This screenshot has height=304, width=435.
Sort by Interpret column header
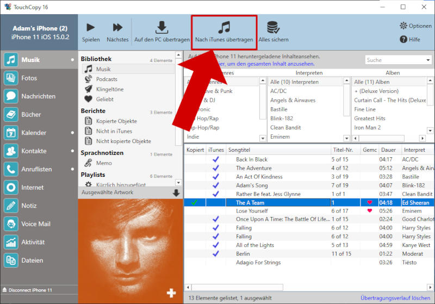418,150
